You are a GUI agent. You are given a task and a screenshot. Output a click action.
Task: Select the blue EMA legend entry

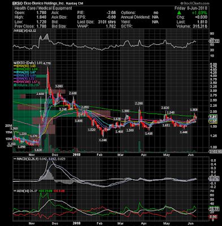[x=24, y=76]
